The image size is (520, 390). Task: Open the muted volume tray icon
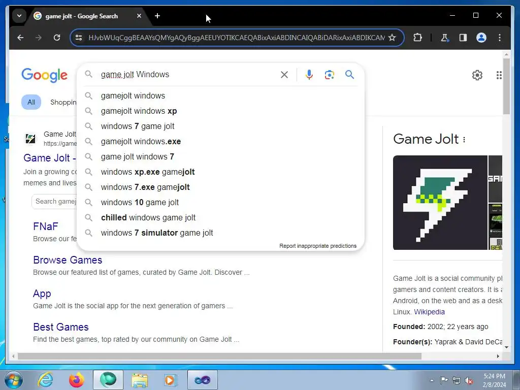469,380
